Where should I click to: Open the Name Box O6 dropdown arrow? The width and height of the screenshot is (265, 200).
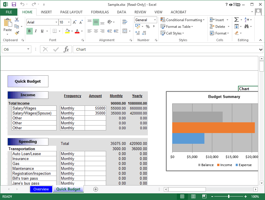point(28,49)
